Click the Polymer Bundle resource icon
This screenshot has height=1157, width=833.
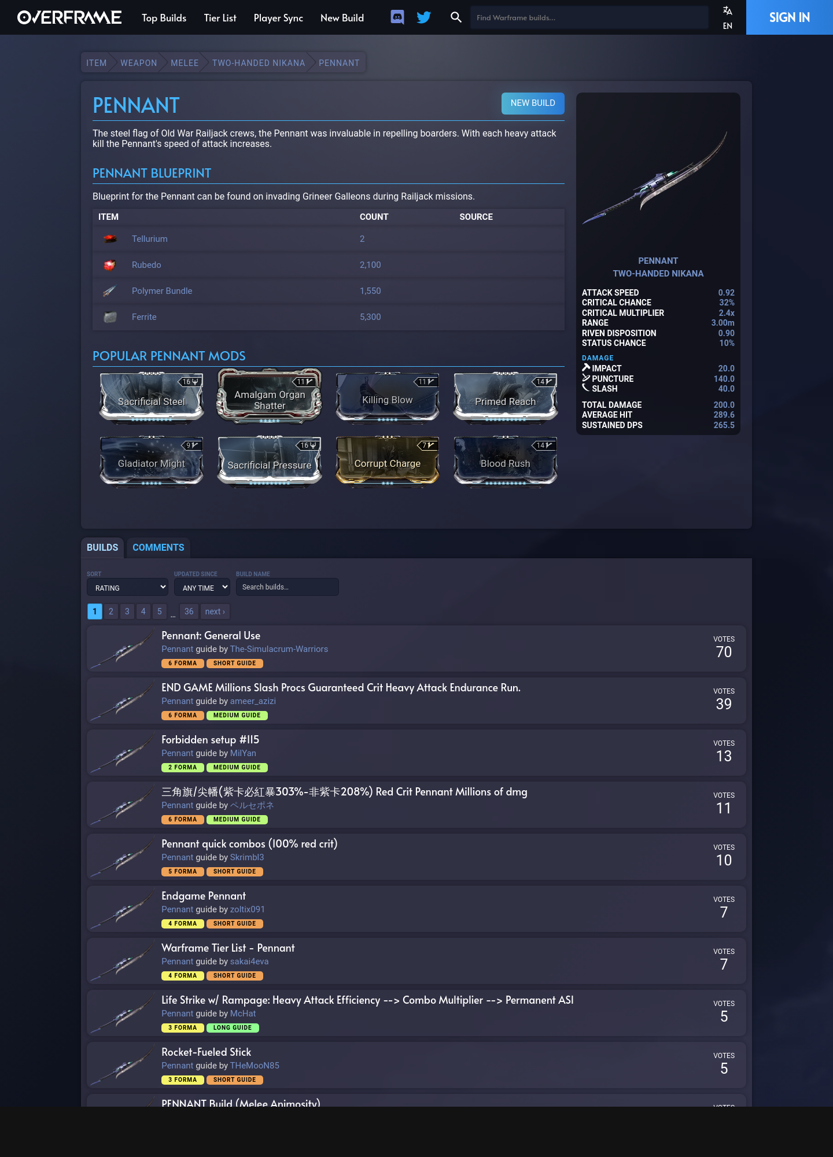[110, 291]
